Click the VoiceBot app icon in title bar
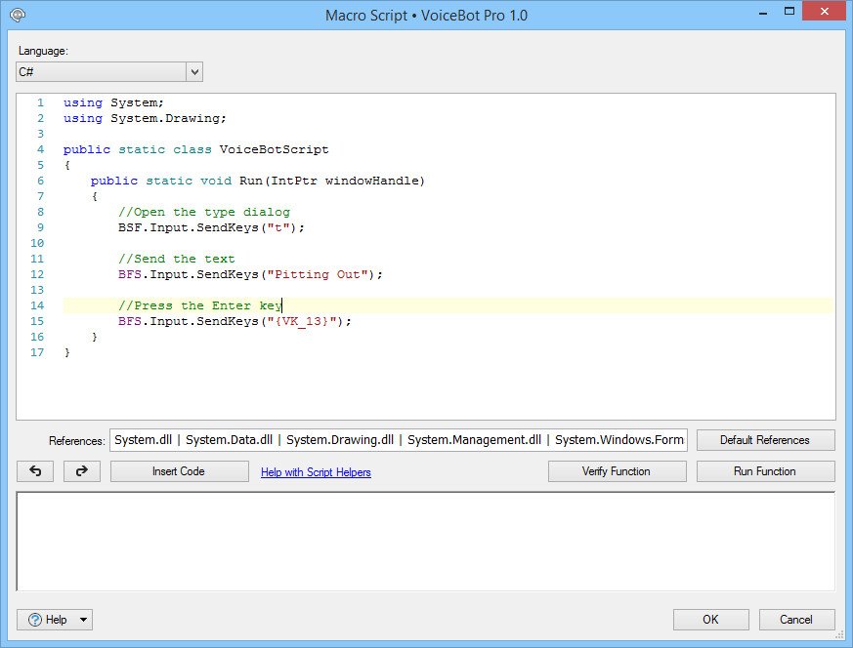Screen dimensions: 853x648 (x=17, y=15)
